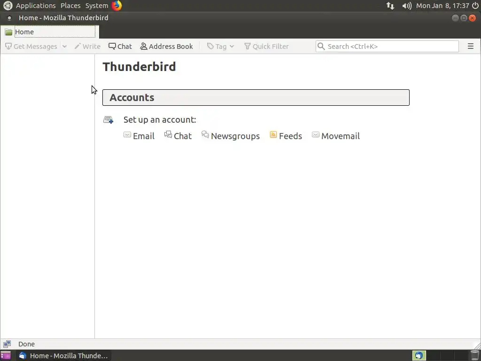This screenshot has height=361, width=481.
Task: Select the Home tab
Action: click(x=49, y=32)
